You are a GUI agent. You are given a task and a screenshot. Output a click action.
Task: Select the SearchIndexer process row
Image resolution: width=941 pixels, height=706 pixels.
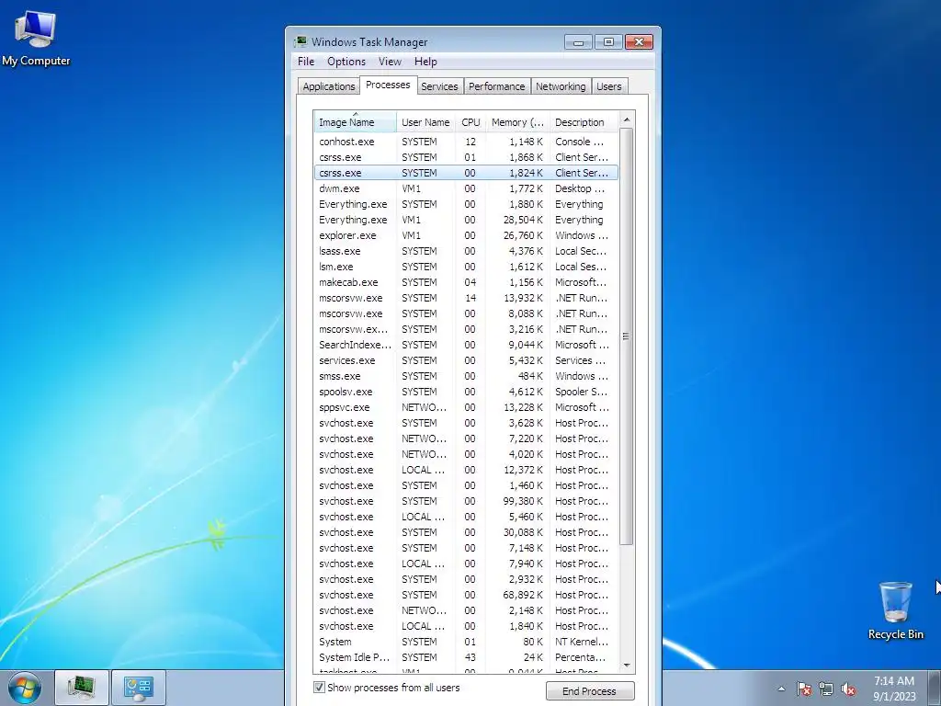[x=466, y=345]
